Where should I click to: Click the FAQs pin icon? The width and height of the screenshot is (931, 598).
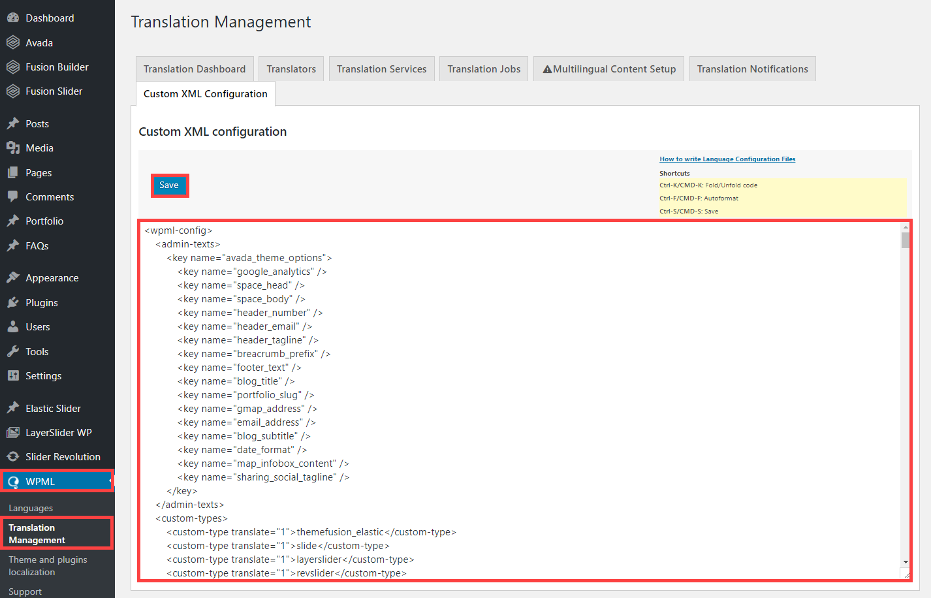coord(13,245)
